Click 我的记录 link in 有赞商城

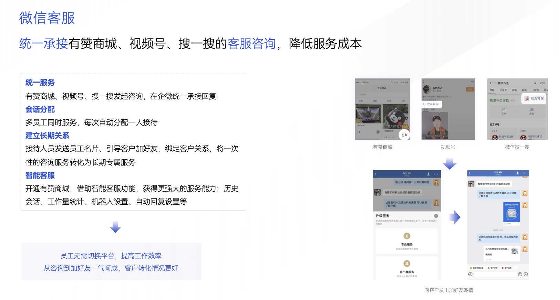point(404,82)
